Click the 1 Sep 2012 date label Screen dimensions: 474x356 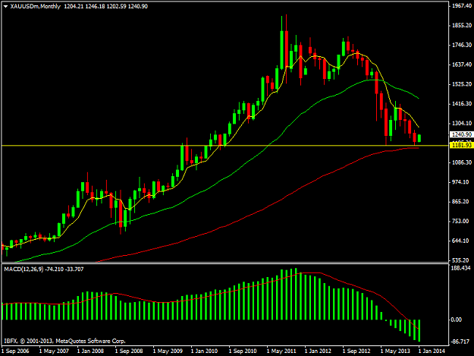356,351
